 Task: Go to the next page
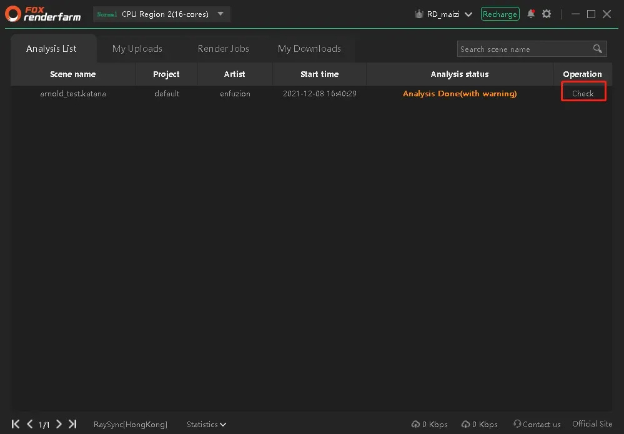[x=59, y=424]
